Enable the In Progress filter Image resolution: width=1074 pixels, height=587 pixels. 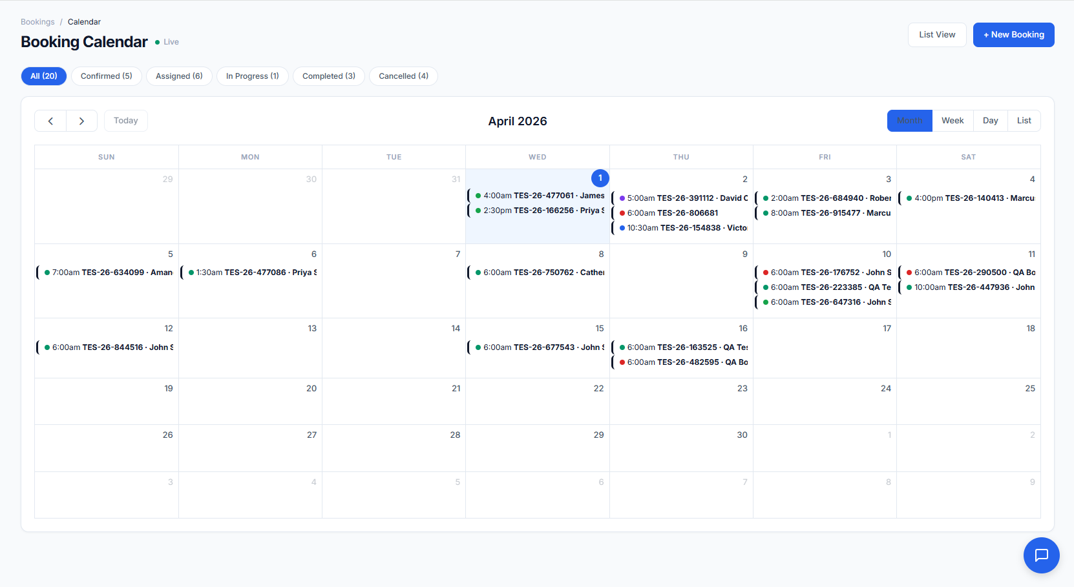pos(252,76)
